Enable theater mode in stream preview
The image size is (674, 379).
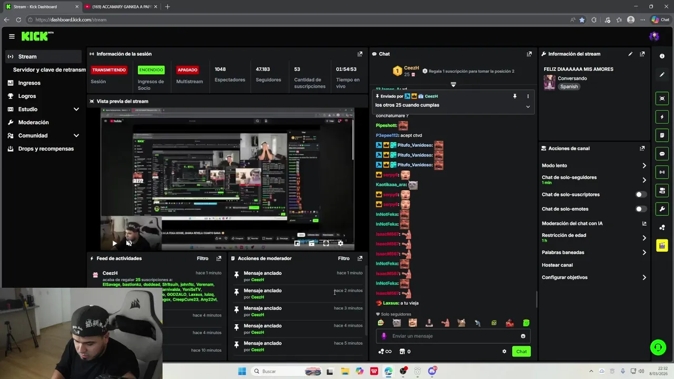pyautogui.click(x=311, y=243)
